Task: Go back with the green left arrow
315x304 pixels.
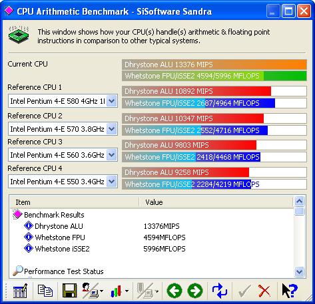Action: [x=174, y=291]
